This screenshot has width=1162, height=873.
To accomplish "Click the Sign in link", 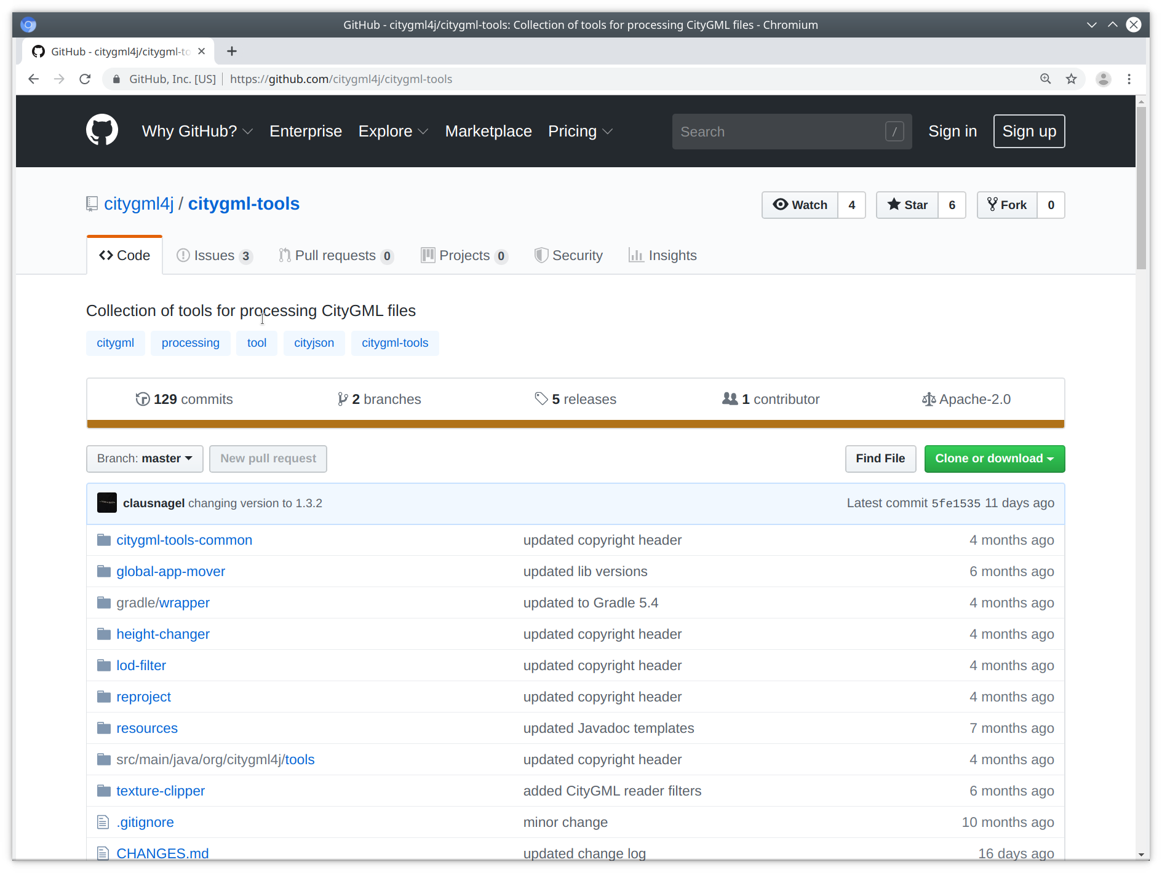I will [x=952, y=132].
